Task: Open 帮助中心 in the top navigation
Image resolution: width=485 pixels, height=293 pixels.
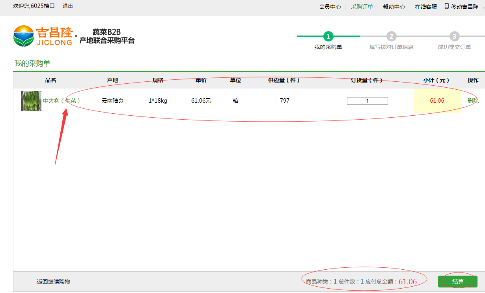Action: [394, 7]
